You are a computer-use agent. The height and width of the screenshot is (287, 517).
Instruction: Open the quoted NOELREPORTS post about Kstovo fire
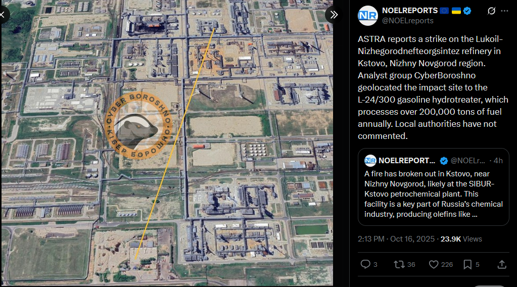pyautogui.click(x=433, y=187)
